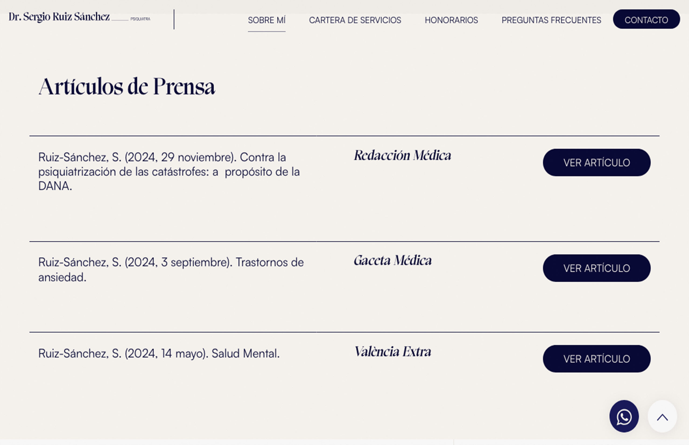Open CARTERA DE SERVICIOS from the navigation
Screen dimensions: 689x445
[x=355, y=20]
